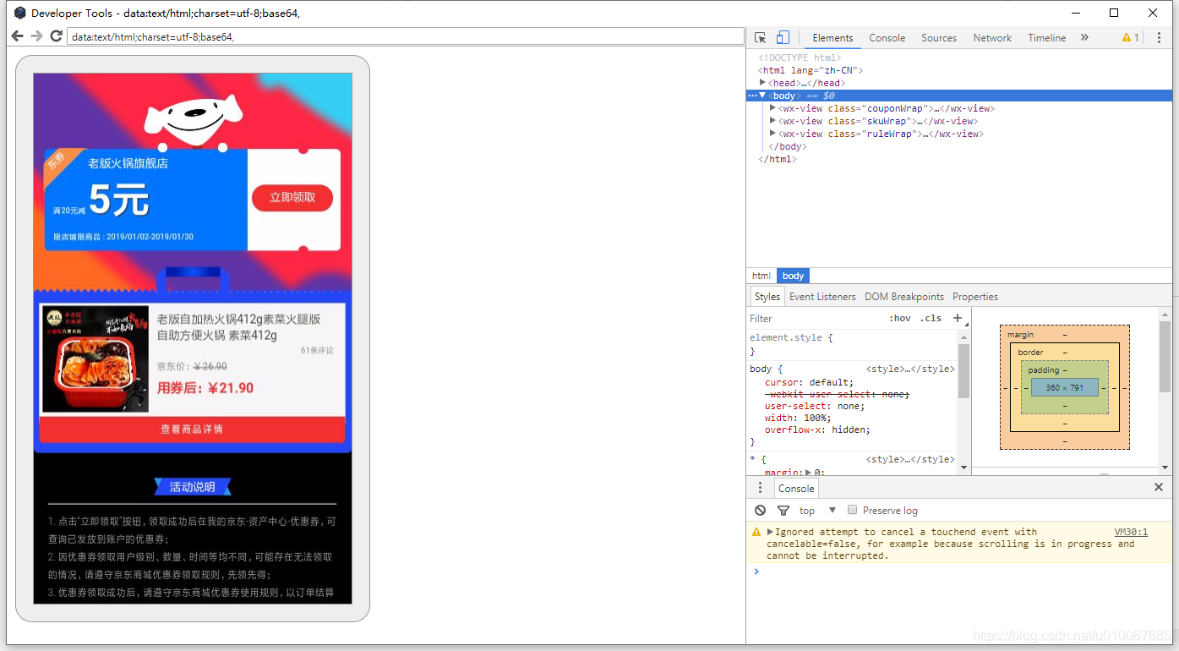This screenshot has height=651, width=1179.
Task: Click the 'element.style {' rule text
Action: pyautogui.click(x=791, y=337)
